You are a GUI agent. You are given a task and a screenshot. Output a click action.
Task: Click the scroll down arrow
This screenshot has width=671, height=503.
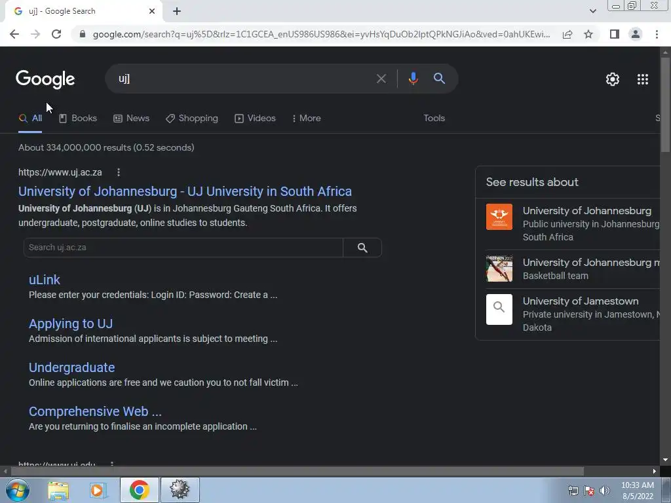click(665, 460)
